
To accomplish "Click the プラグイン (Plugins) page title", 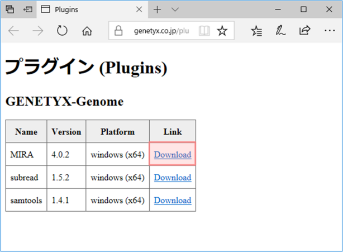I will [x=86, y=67].
